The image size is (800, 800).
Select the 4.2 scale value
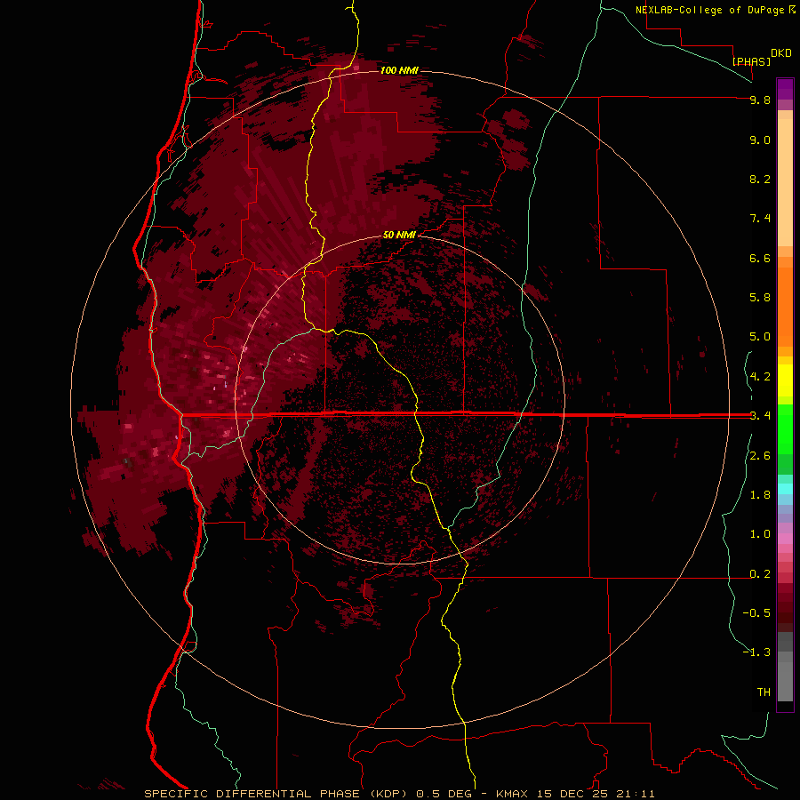tap(760, 377)
